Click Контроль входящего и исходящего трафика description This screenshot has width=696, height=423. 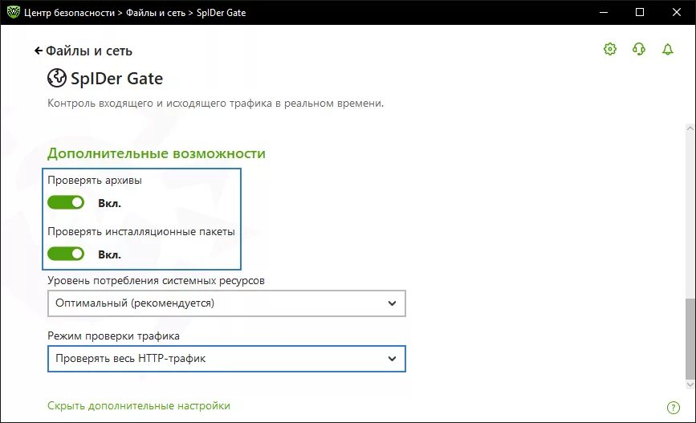[x=215, y=104]
